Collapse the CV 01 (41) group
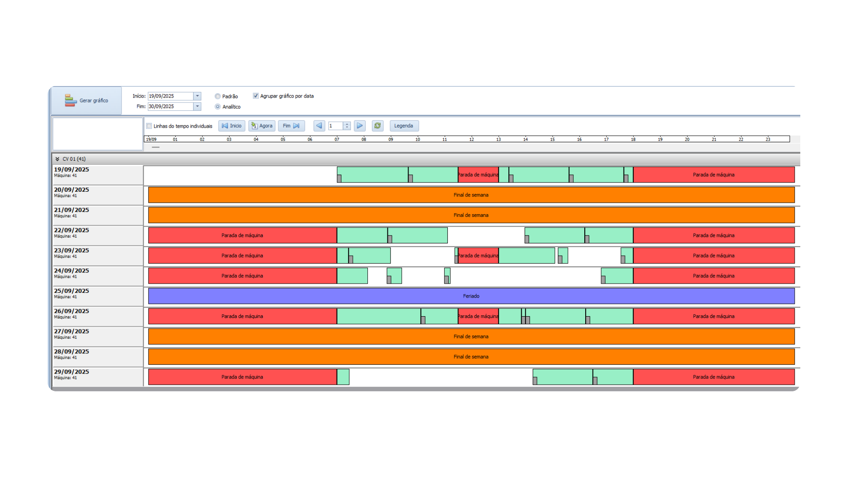 [57, 159]
